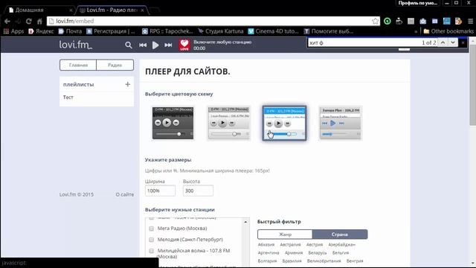476x268 pixels.
Task: Switch quick filter to Жанр
Action: 285,234
